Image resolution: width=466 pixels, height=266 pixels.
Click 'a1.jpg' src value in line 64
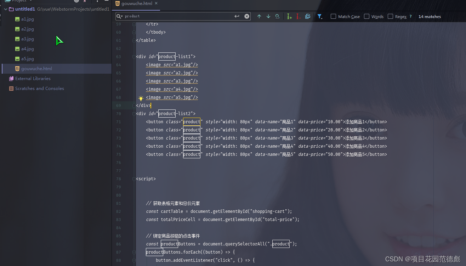183,65
